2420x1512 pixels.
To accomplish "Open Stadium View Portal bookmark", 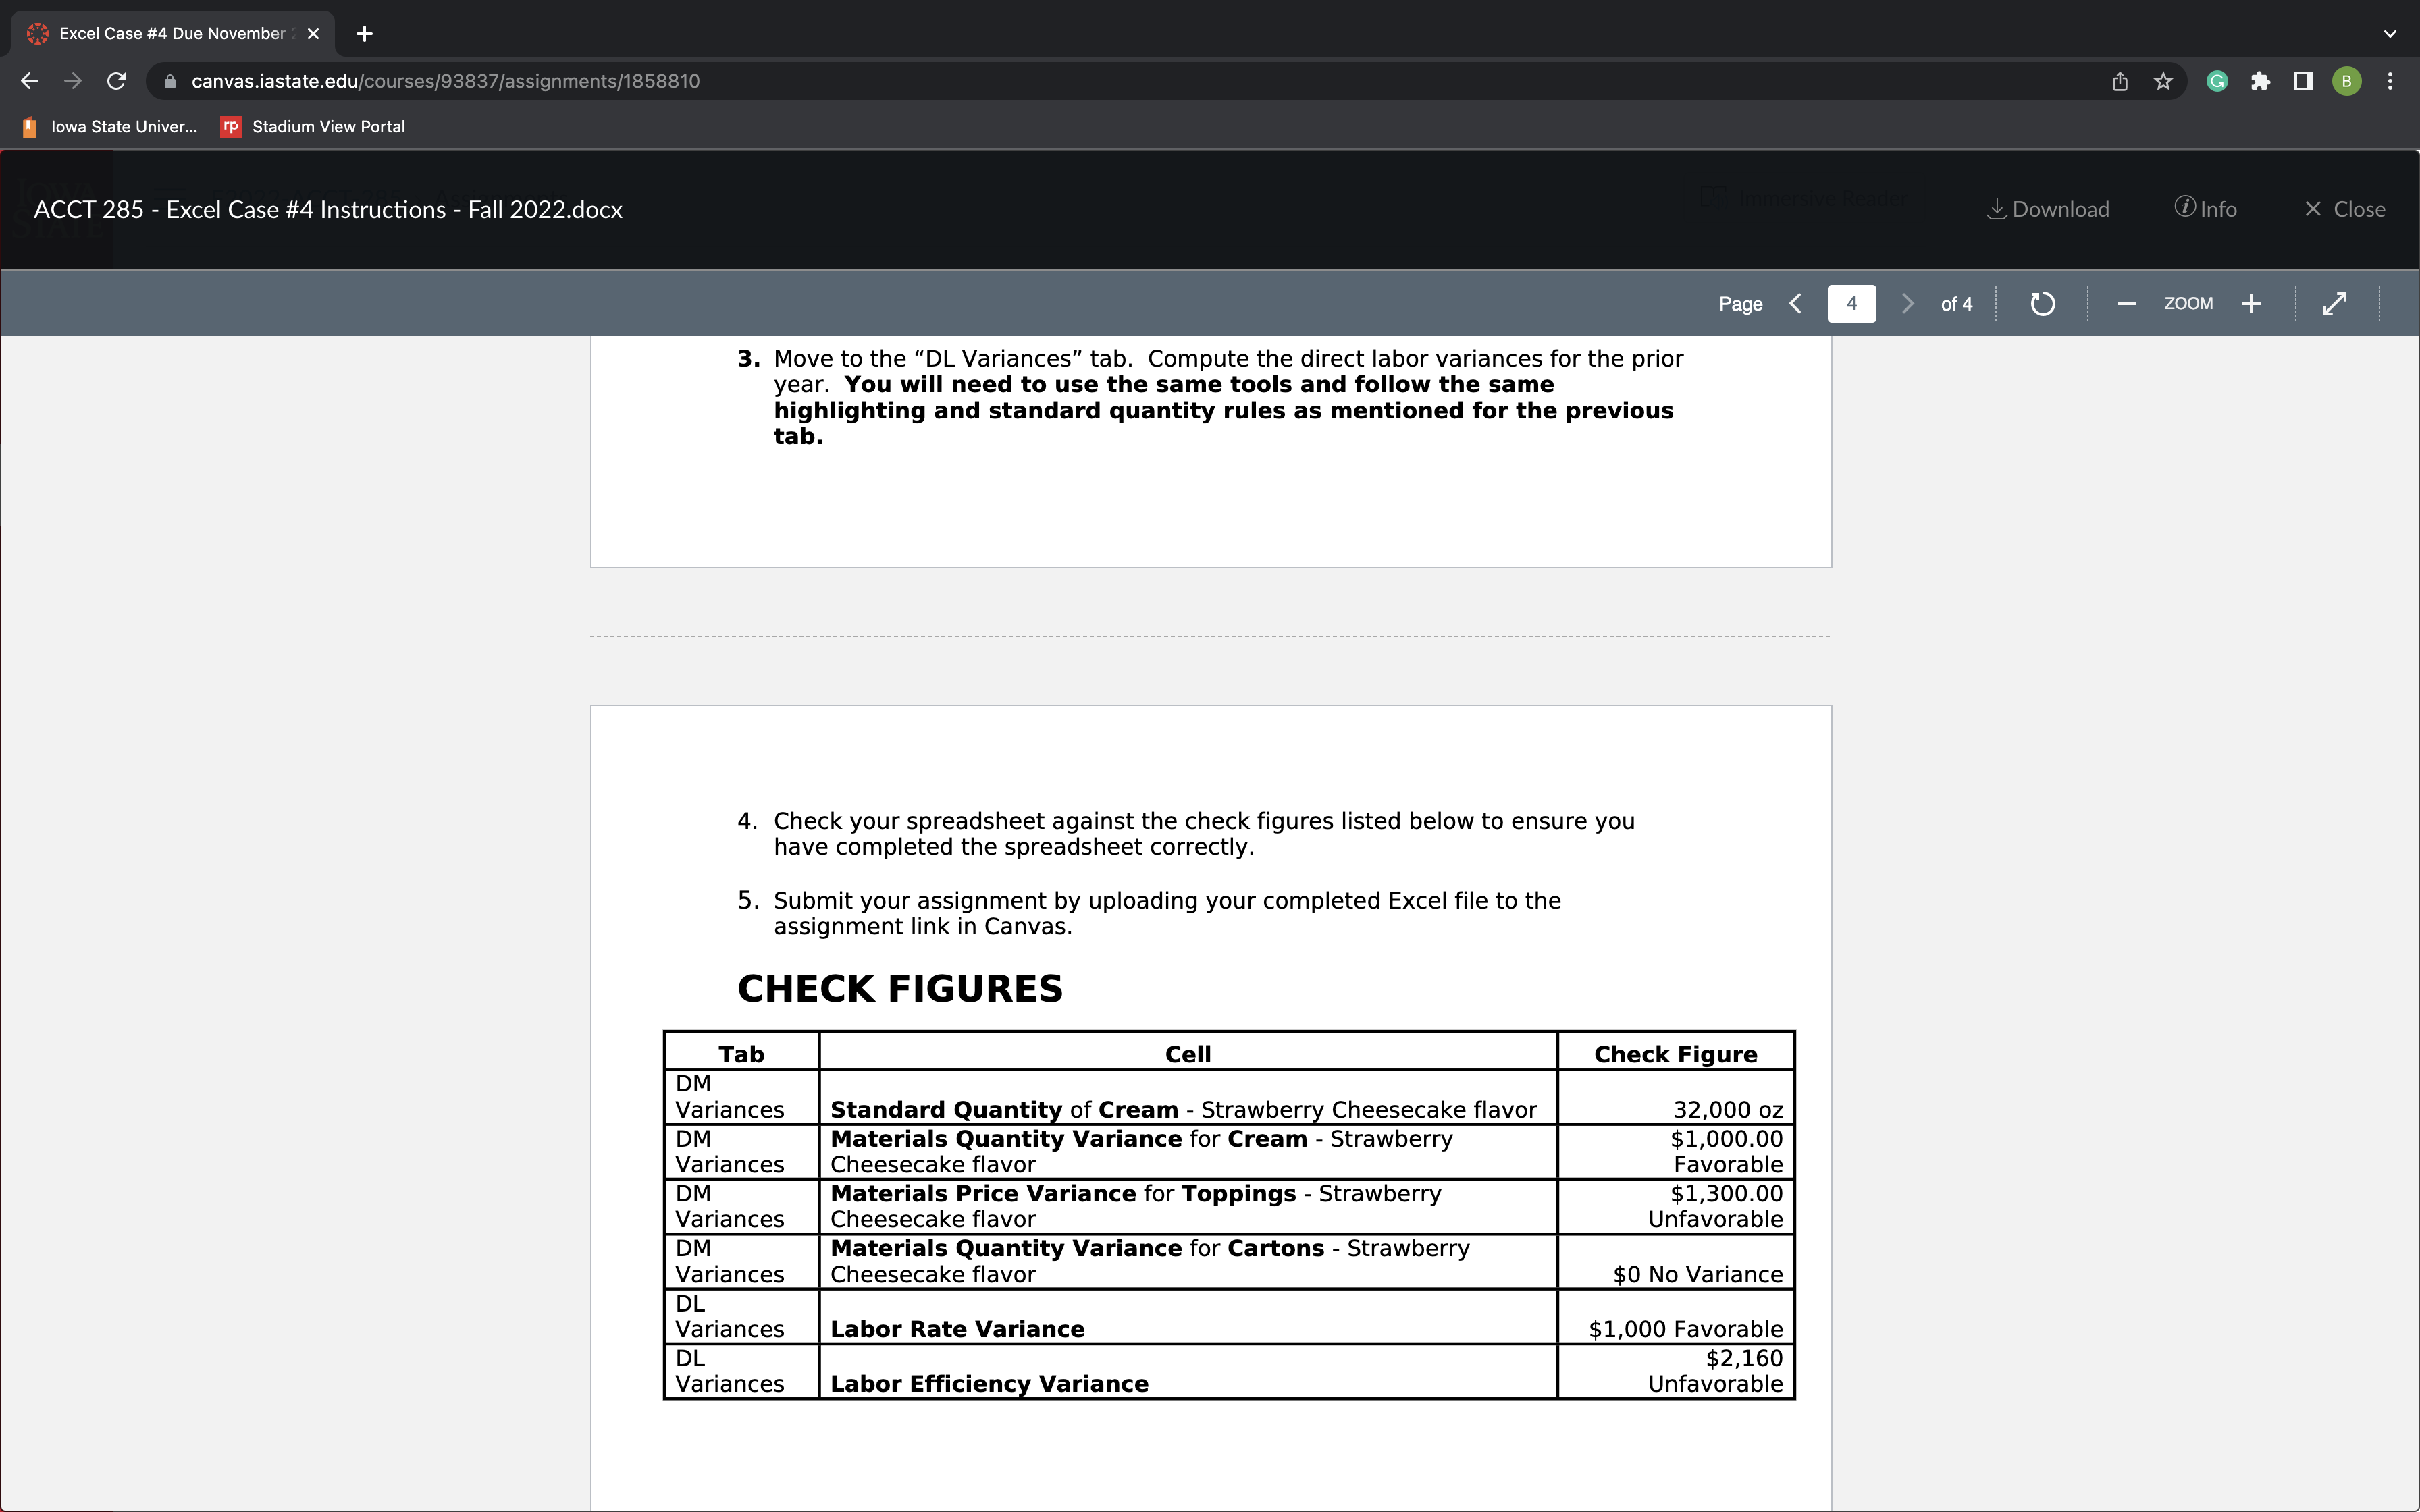I will [313, 127].
